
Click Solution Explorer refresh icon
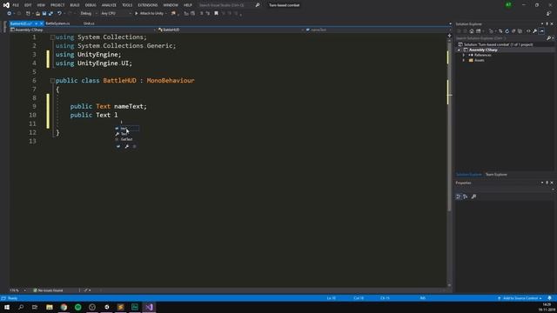pos(507,31)
